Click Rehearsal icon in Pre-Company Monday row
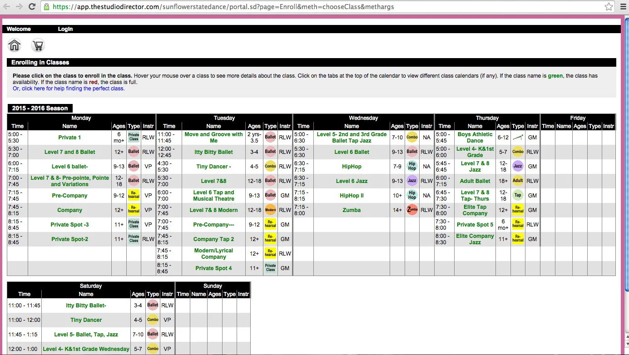Screen dimensions: 629x355 (x=134, y=196)
